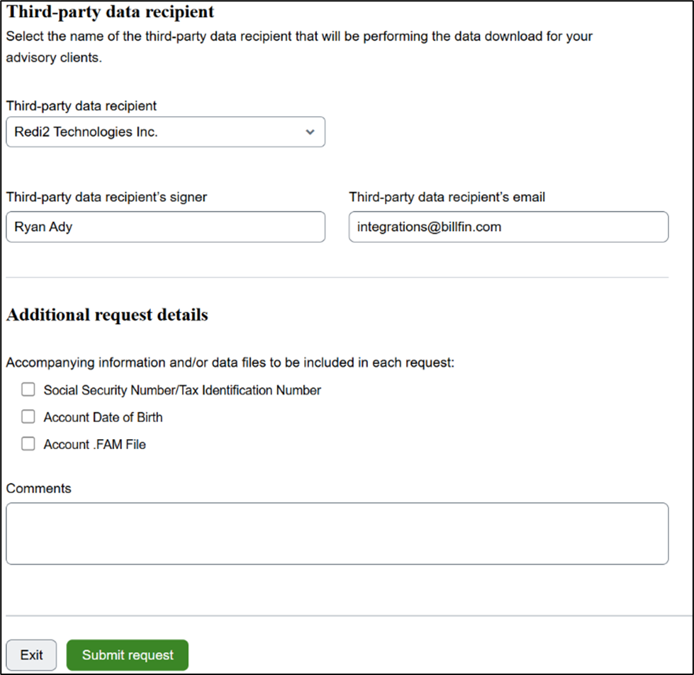The height and width of the screenshot is (675, 694).
Task: Enable Social Security Number/Tax Identification Number checkbox
Action: pos(28,390)
